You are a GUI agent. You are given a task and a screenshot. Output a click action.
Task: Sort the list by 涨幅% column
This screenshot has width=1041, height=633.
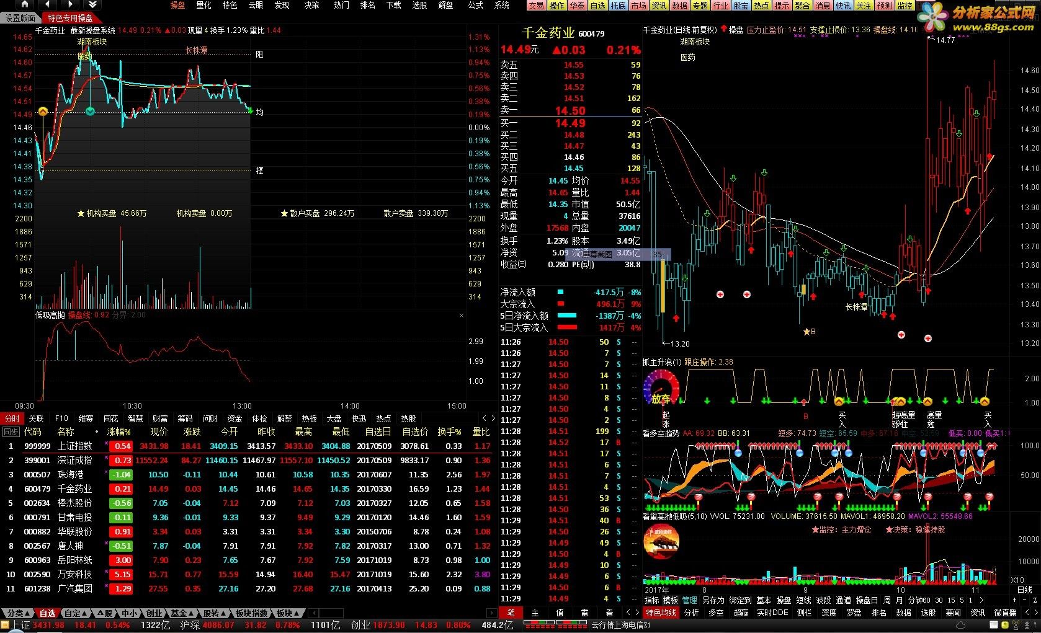click(x=118, y=432)
